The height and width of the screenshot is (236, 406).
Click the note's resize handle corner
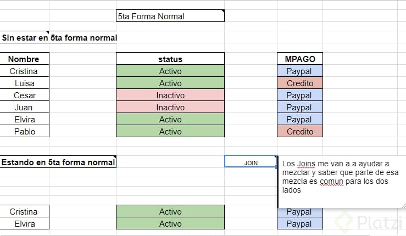click(x=403, y=206)
